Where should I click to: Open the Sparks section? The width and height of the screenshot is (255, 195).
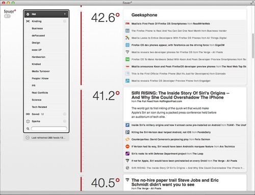46,121
